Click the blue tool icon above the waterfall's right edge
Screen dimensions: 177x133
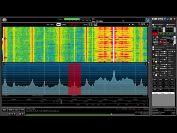click(147, 20)
